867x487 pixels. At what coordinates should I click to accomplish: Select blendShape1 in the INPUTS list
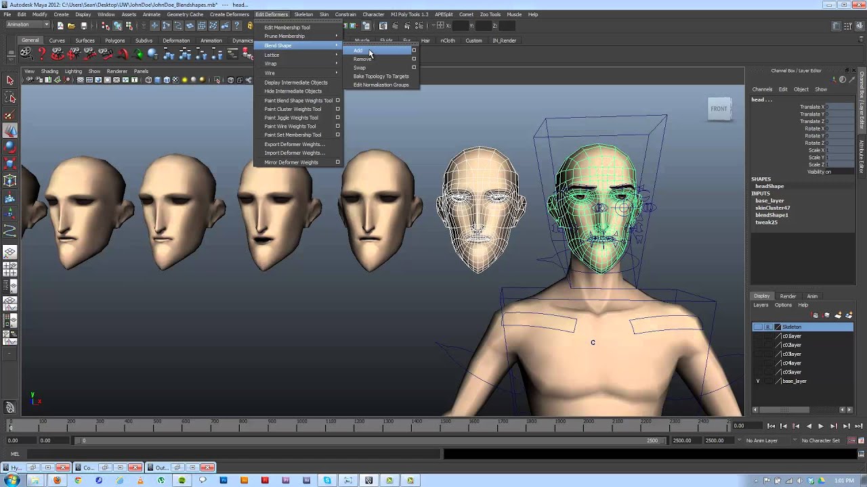[x=771, y=215]
